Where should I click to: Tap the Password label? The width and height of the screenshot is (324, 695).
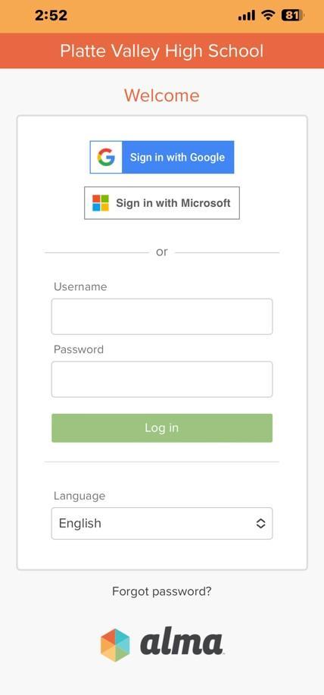tap(79, 349)
